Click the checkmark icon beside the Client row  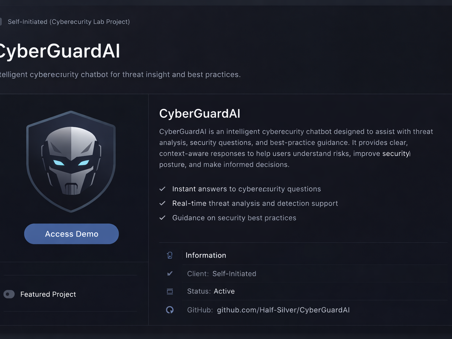pos(170,273)
